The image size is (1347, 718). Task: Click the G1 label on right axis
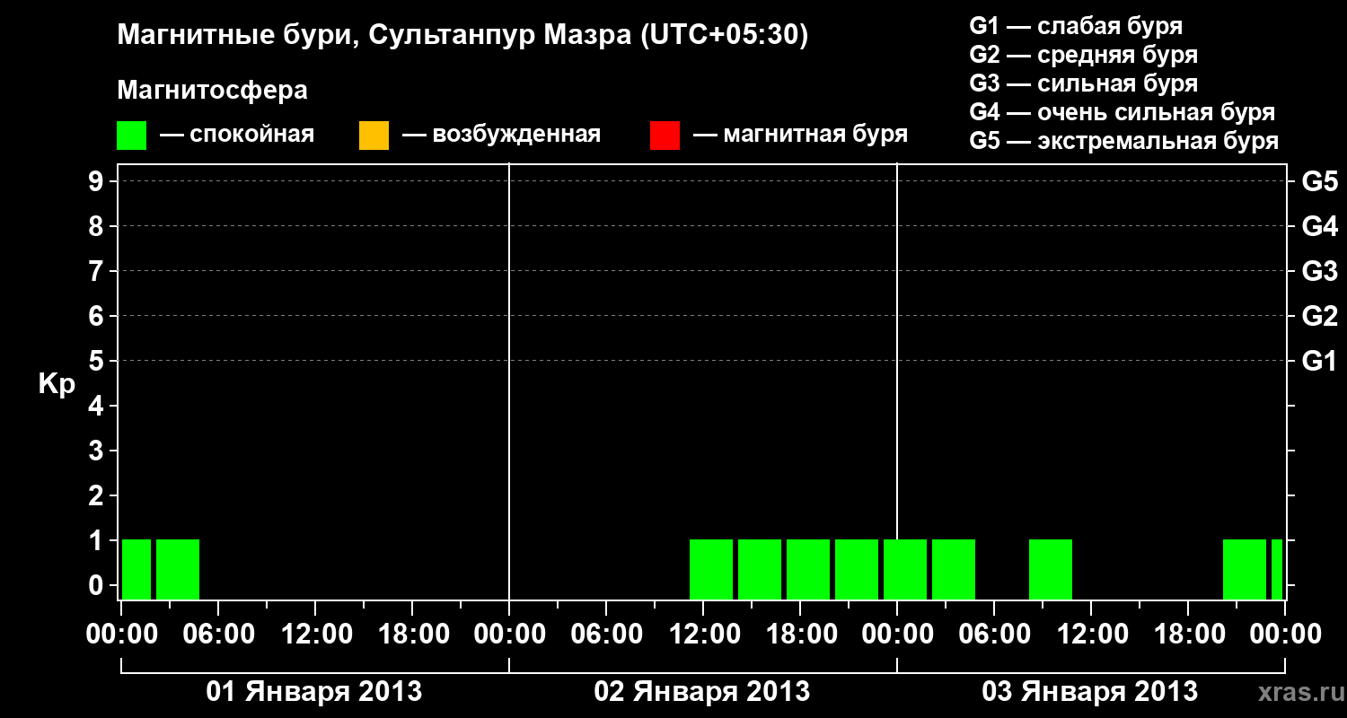1319,361
